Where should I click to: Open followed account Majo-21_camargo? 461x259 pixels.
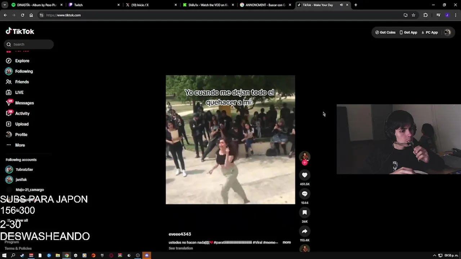pos(30,190)
